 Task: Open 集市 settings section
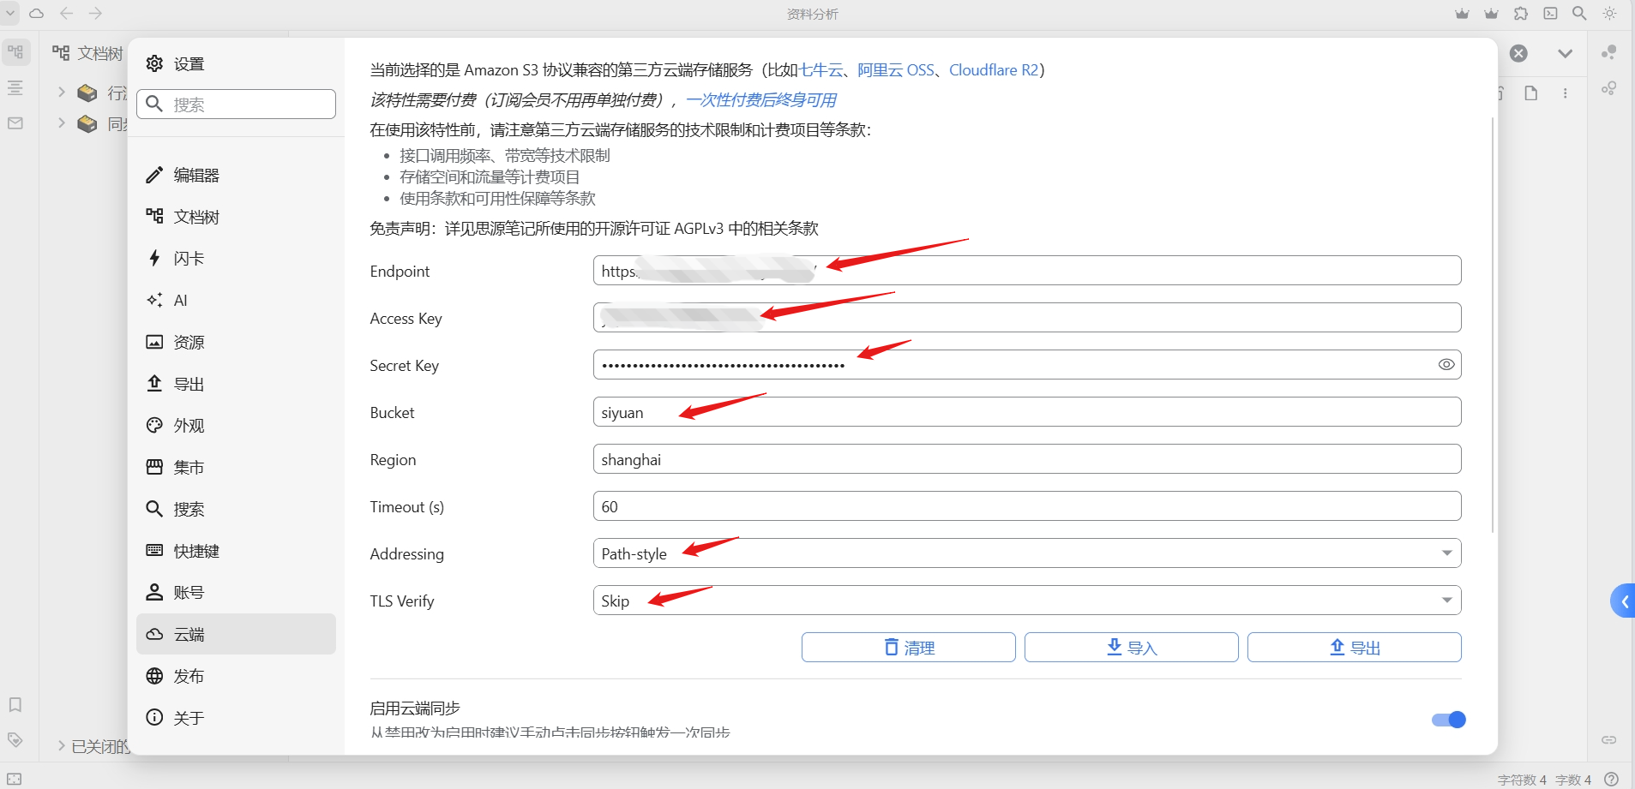point(236,467)
